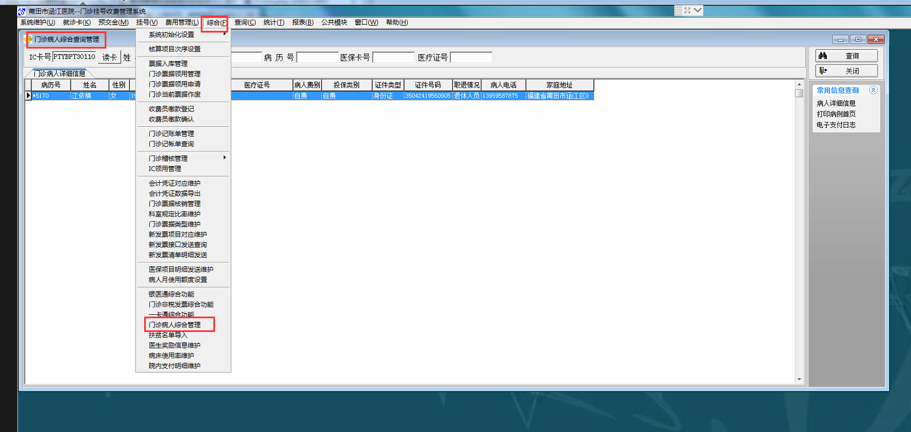Focus the 医保卡号 input field
This screenshot has height=432, width=911.
(393, 57)
